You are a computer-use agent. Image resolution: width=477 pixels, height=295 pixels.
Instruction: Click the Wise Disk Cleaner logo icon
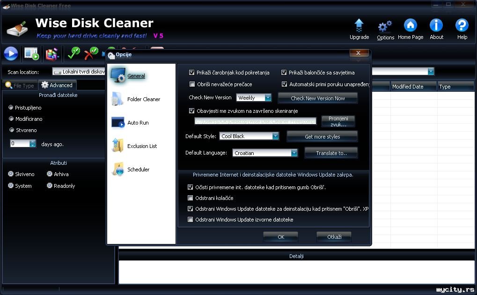click(17, 29)
